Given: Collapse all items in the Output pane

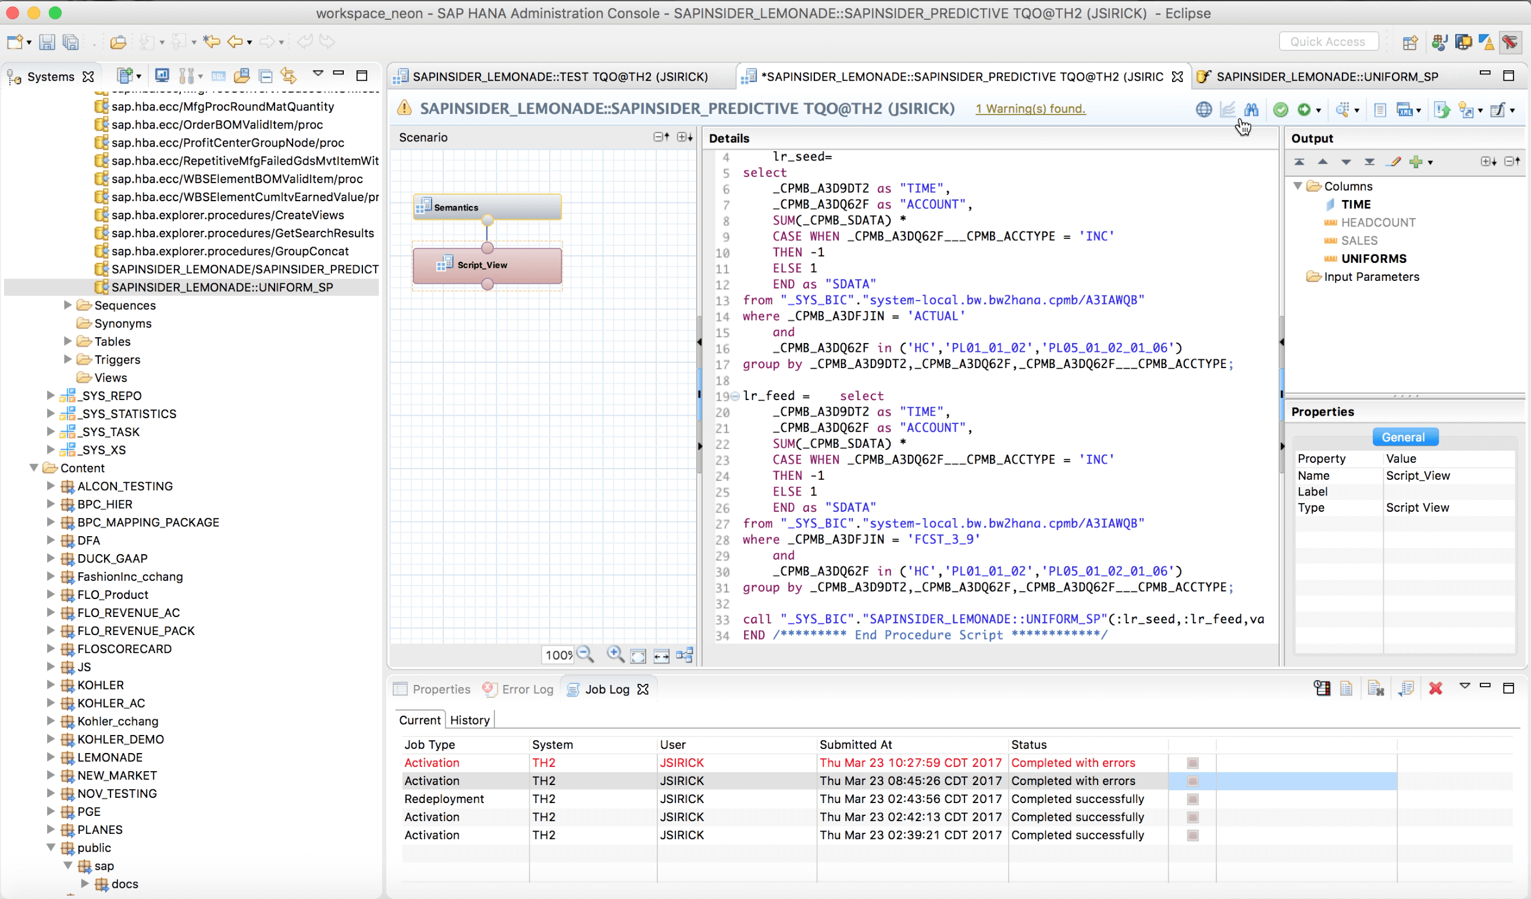Looking at the screenshot, I should [x=1512, y=162].
